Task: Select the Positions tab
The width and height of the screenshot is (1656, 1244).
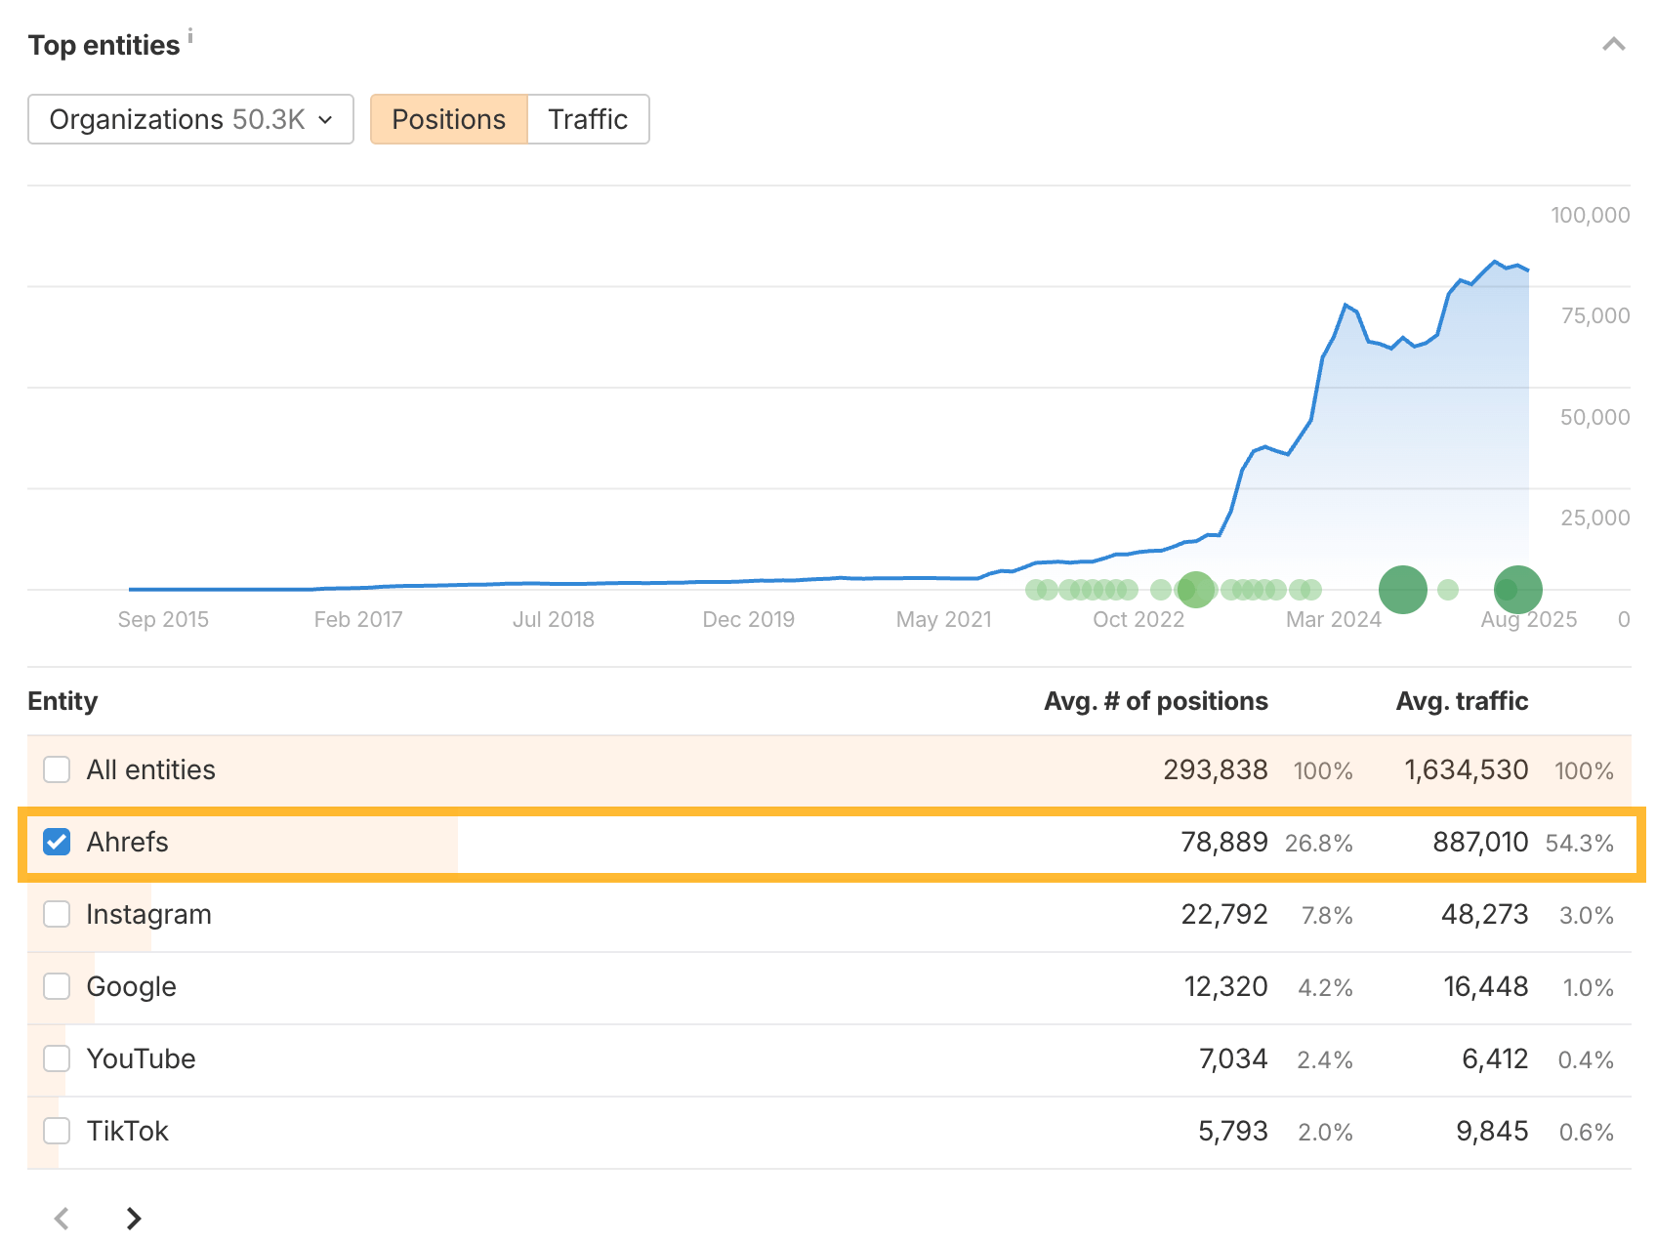Action: pos(448,118)
